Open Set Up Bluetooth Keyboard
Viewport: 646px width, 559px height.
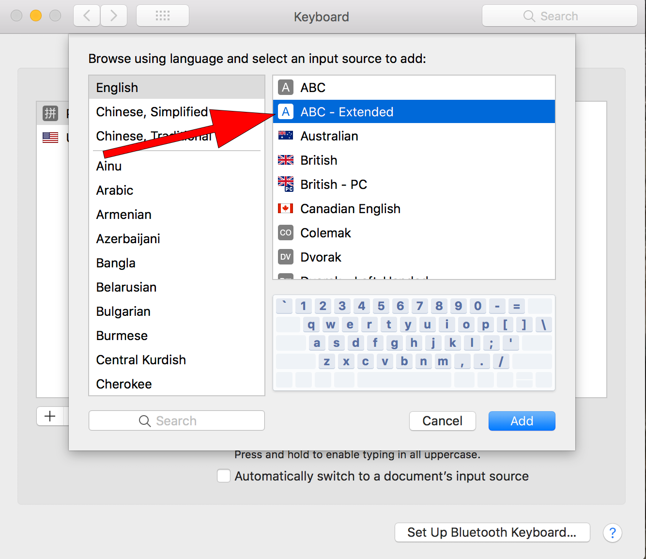point(492,532)
